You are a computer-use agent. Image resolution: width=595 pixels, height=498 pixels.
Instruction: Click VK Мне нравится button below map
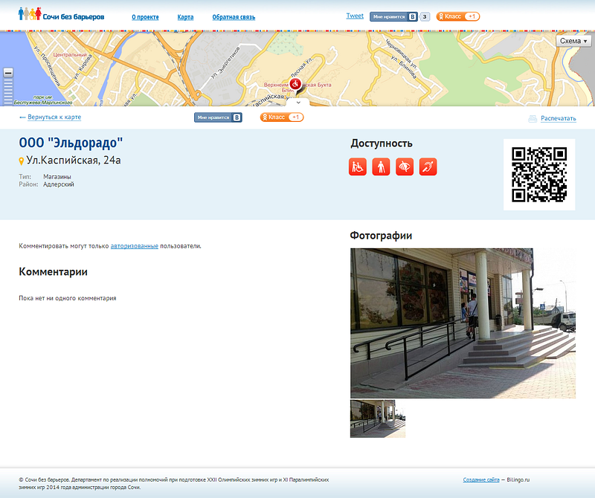[218, 117]
